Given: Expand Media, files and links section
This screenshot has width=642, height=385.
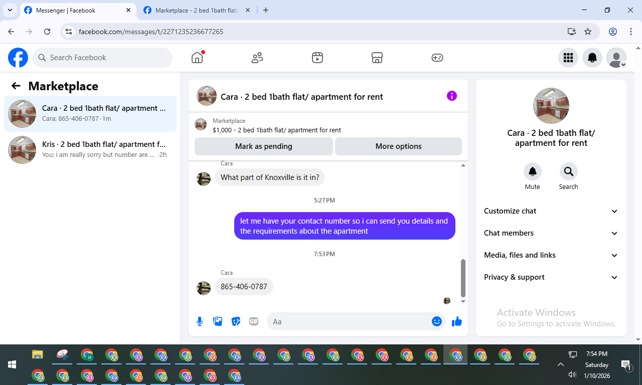Looking at the screenshot, I should click(x=551, y=255).
